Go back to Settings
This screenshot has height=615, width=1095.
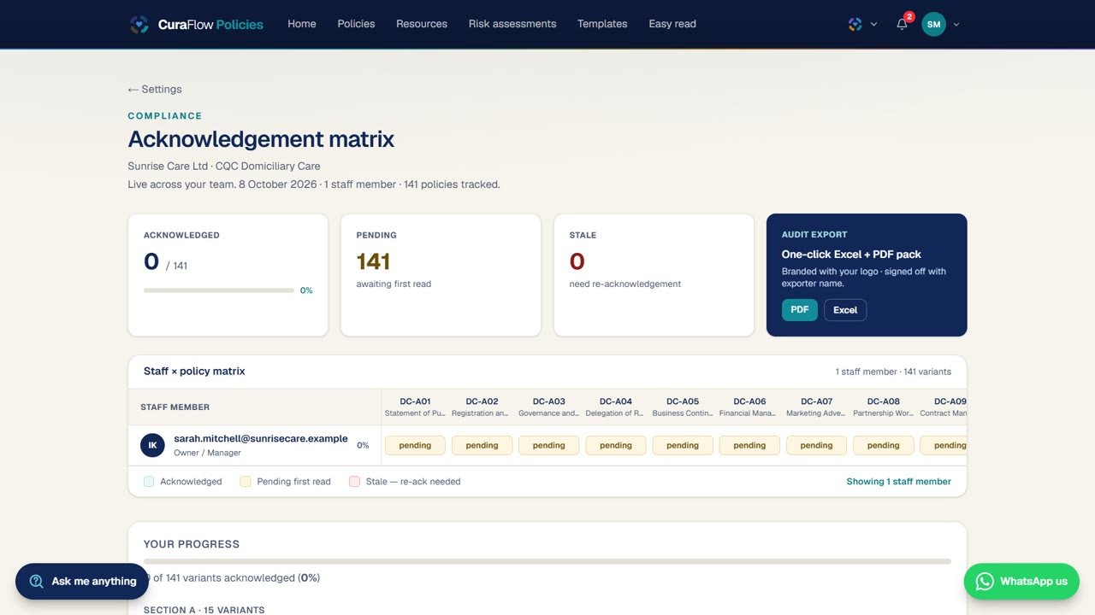(155, 89)
